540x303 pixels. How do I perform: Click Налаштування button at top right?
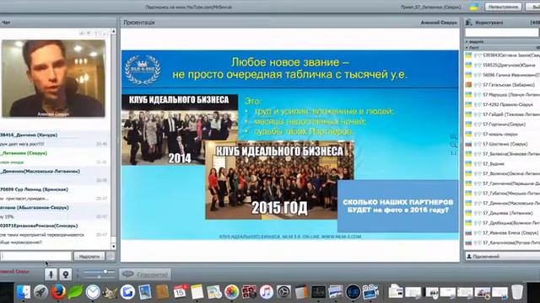pyautogui.click(x=503, y=7)
